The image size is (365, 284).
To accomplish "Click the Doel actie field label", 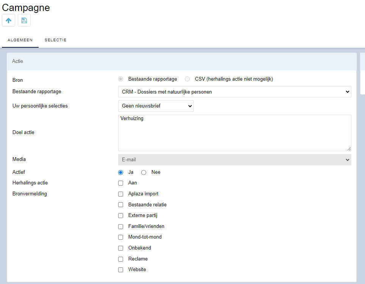I will coord(23,132).
